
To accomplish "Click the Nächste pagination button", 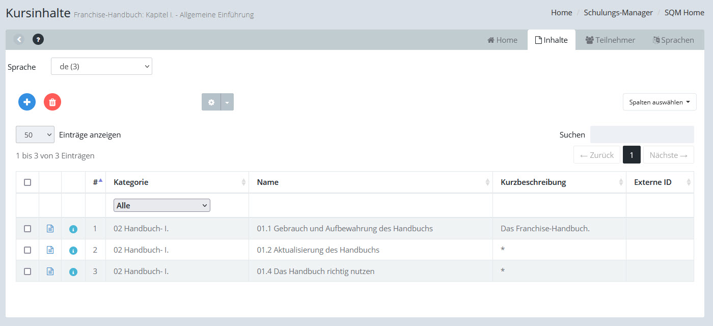I will point(668,155).
